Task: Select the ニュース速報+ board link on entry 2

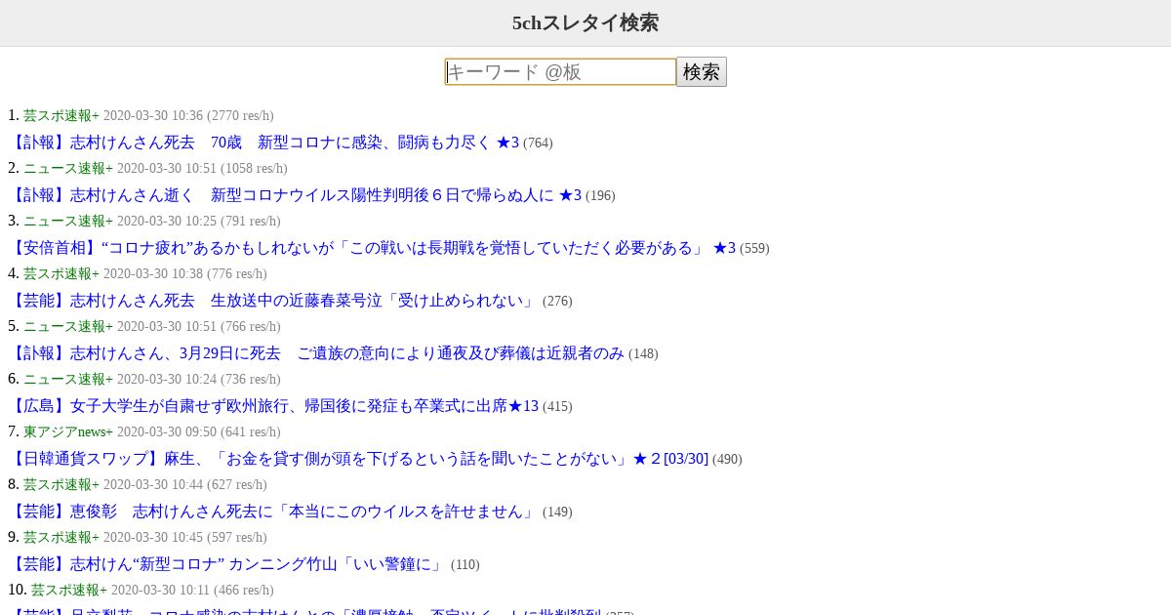Action: point(68,168)
